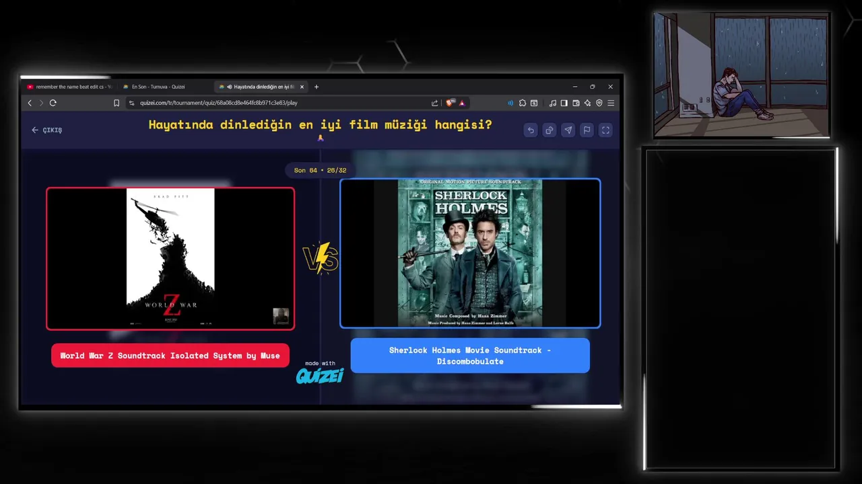Screen dimensions: 862x484
Task: Go back with the browser back arrow
Action: (x=30, y=103)
